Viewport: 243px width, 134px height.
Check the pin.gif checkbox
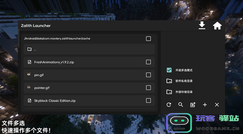point(148,75)
